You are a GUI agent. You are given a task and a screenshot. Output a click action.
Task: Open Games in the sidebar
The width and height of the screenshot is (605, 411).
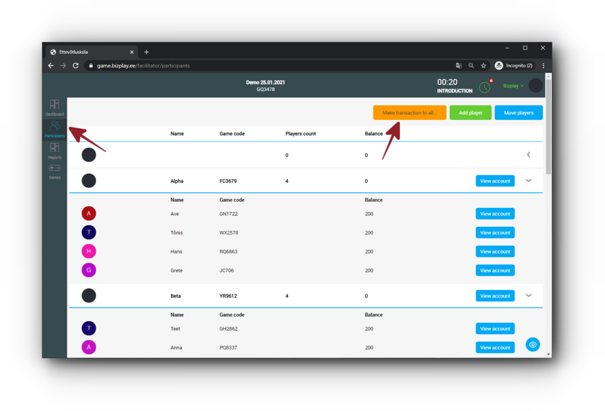[54, 171]
